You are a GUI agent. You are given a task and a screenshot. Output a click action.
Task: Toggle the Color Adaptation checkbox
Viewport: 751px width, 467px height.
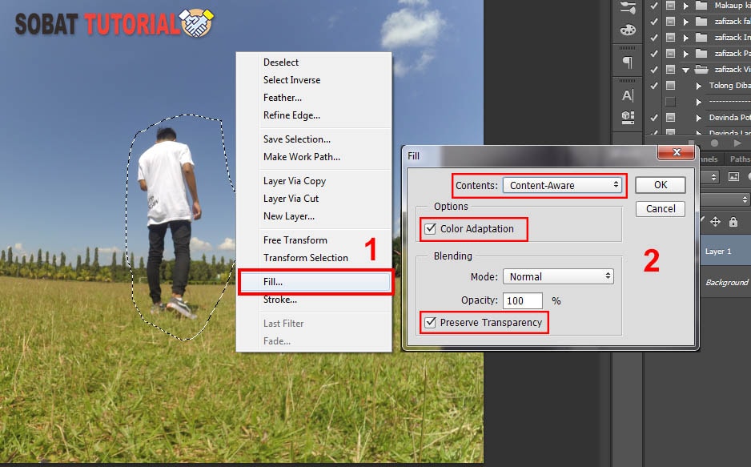(430, 228)
